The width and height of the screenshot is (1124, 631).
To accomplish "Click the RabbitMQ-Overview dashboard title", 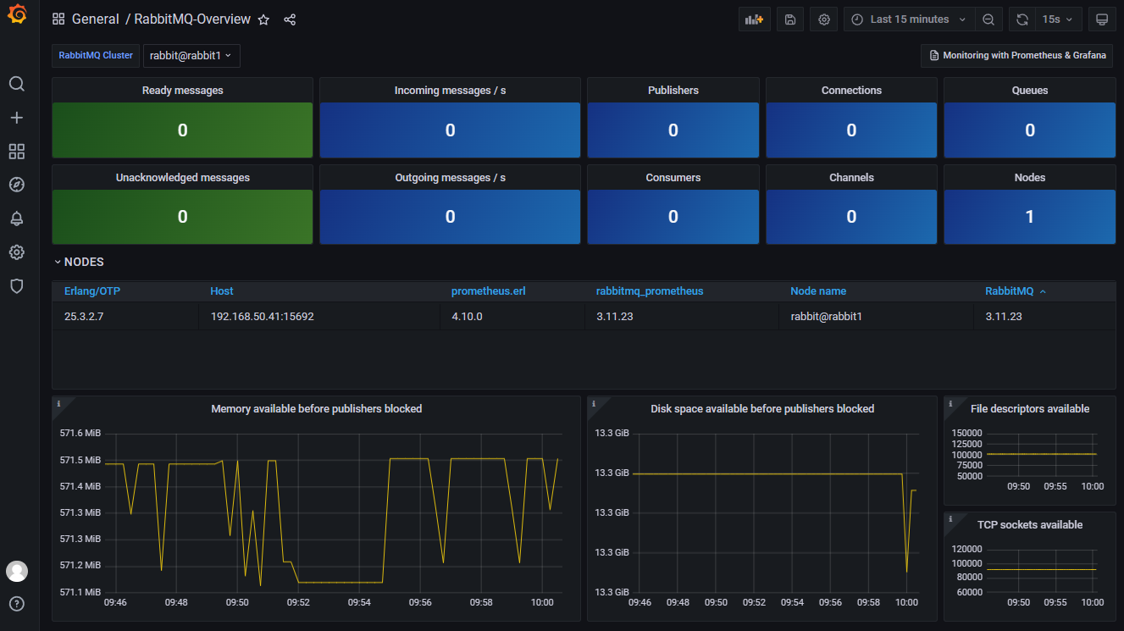I will (x=192, y=19).
